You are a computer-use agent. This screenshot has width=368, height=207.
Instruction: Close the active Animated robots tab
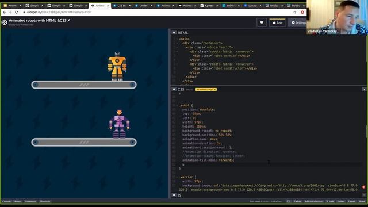108,5
